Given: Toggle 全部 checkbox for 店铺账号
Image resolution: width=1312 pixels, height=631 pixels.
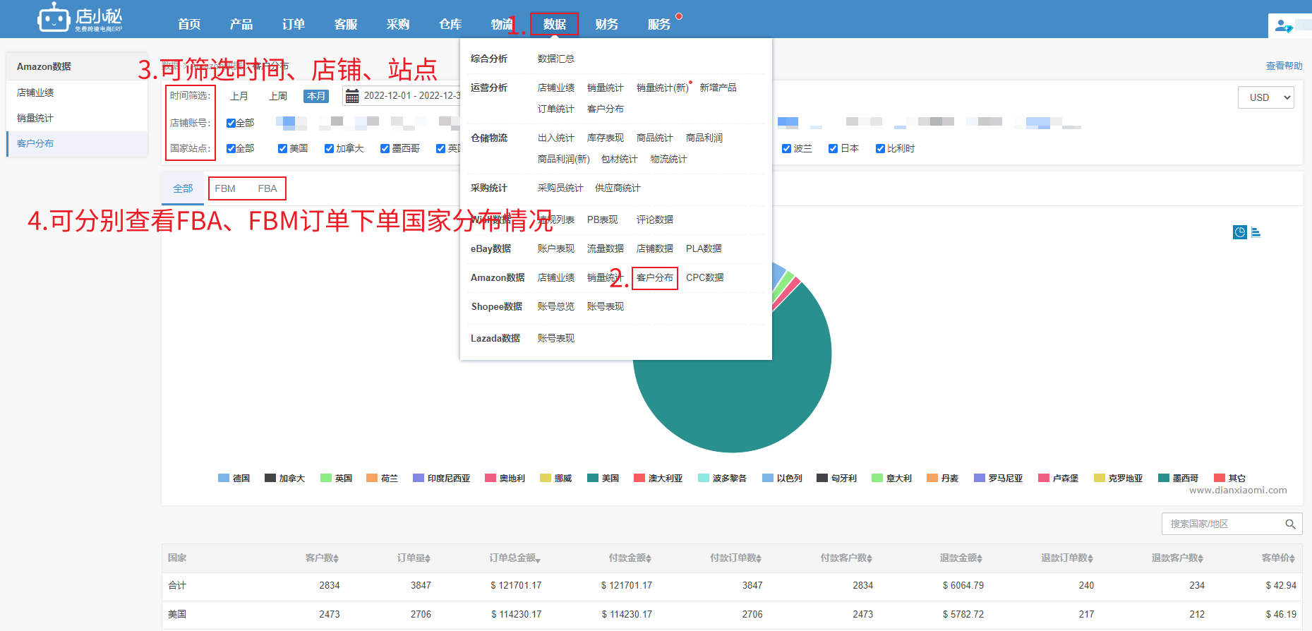Looking at the screenshot, I should tap(231, 123).
